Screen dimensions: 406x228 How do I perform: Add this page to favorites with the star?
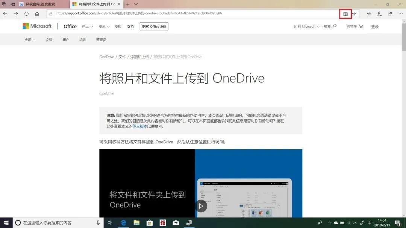tap(355, 13)
